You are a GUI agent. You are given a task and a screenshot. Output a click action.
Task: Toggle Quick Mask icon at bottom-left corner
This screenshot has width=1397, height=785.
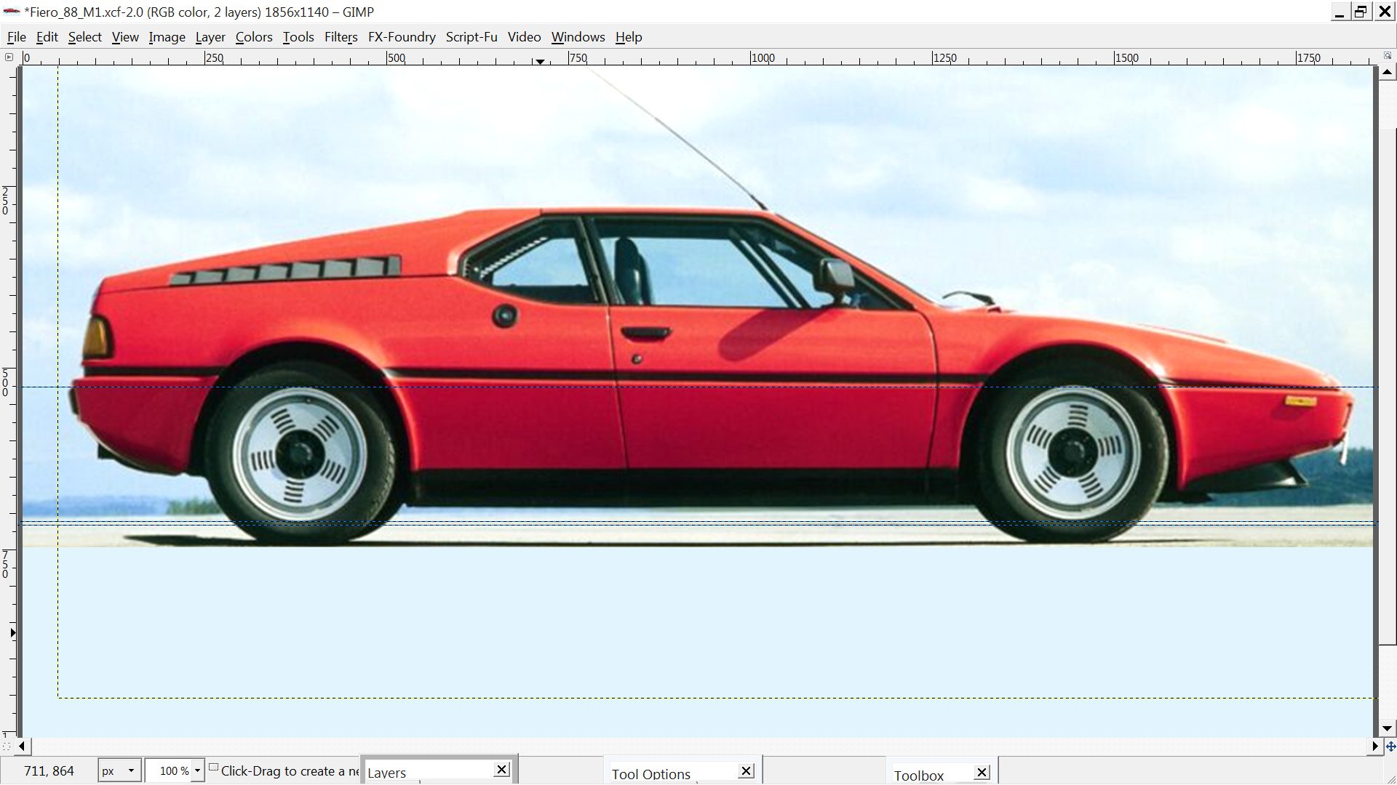pyautogui.click(x=7, y=746)
